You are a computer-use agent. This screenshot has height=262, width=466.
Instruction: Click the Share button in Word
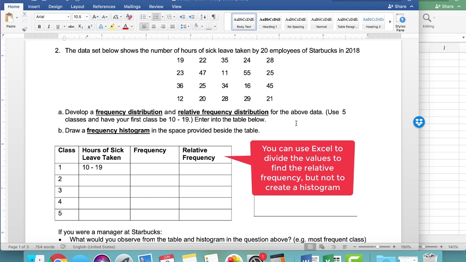398,7
